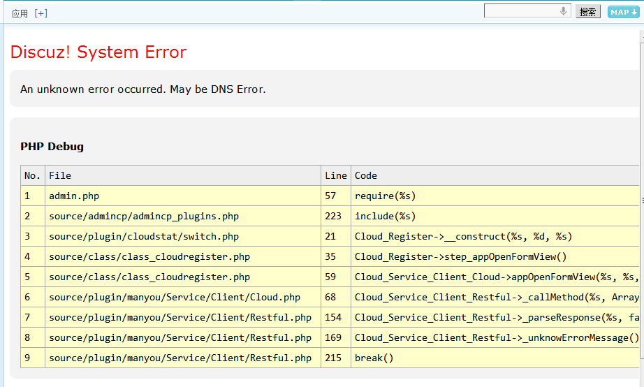Open the MAP dropdown button

click(x=624, y=12)
